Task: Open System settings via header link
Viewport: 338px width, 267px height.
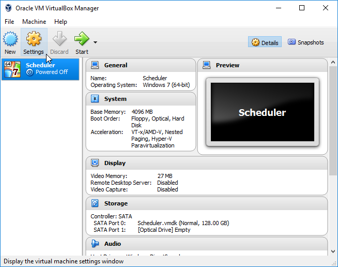Action: click(115, 99)
